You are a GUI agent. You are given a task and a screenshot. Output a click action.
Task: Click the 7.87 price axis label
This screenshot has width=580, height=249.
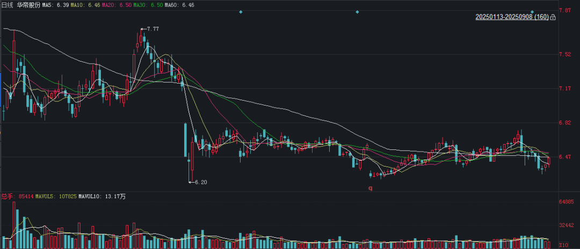[x=564, y=10]
